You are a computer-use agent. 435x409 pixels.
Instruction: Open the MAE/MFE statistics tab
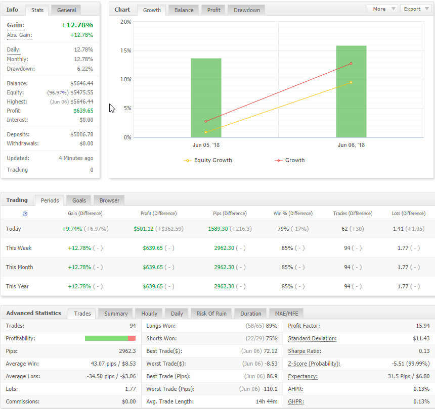[286, 314]
